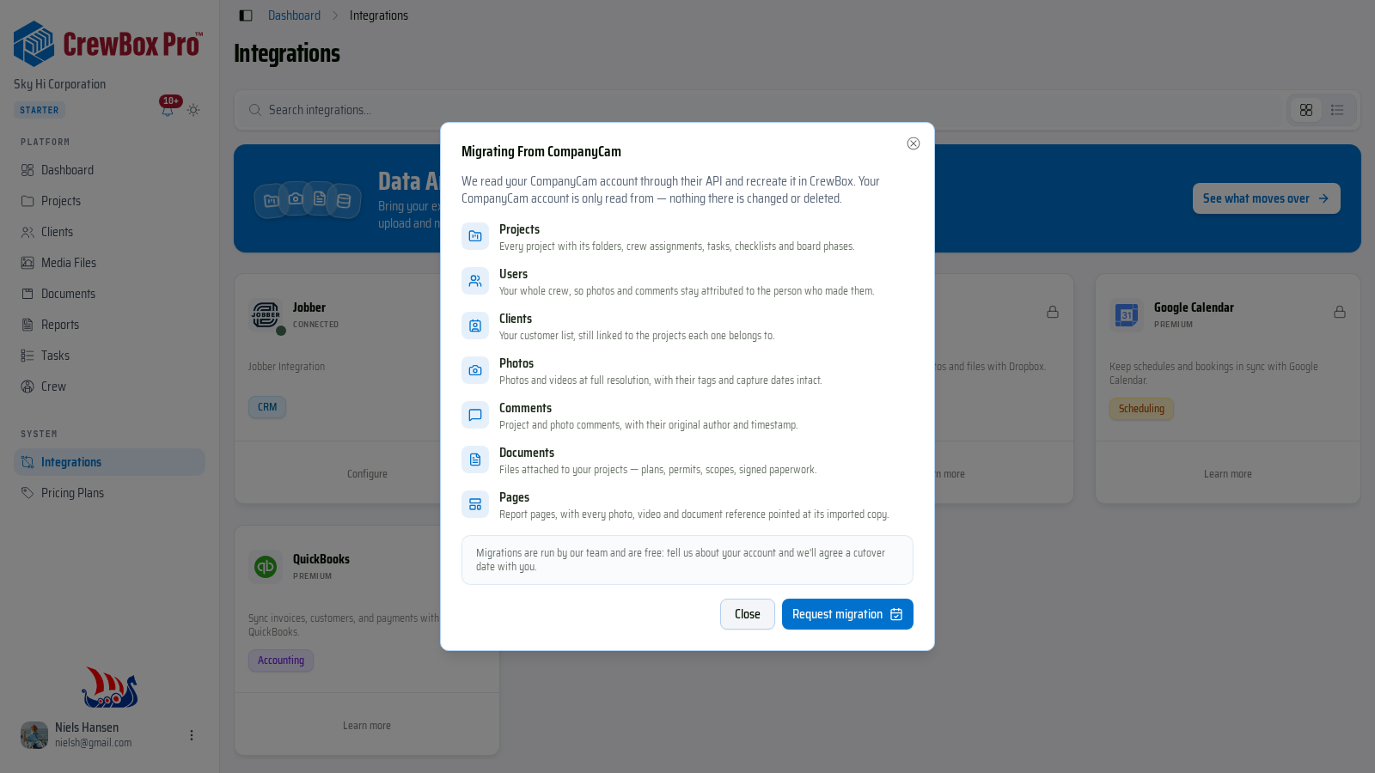
Task: Click Learn more on Google Calendar card
Action: (1227, 474)
